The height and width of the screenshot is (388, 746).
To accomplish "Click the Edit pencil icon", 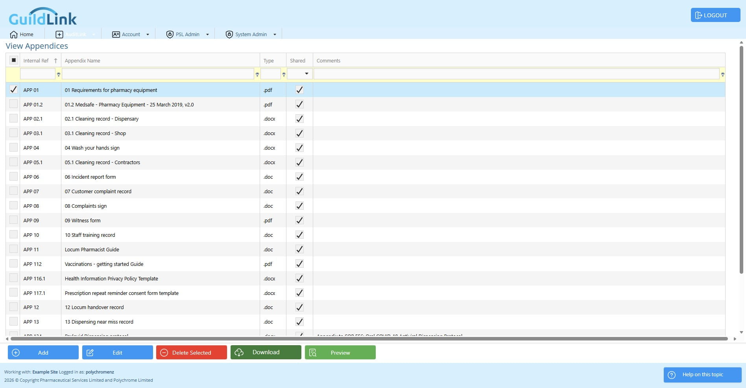I will (90, 353).
